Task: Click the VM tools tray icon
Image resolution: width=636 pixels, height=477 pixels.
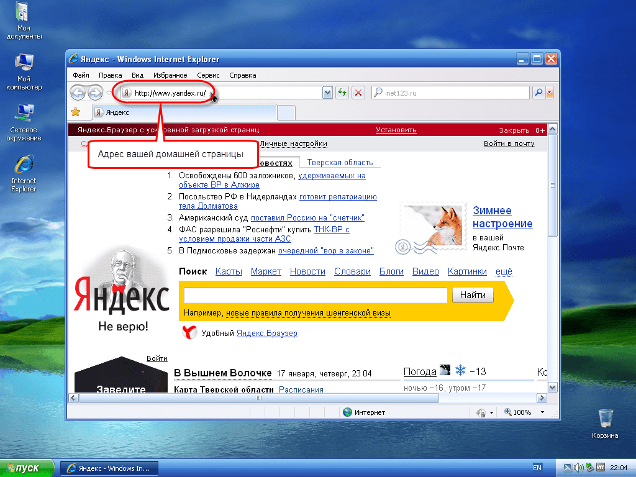Action: tap(601, 468)
